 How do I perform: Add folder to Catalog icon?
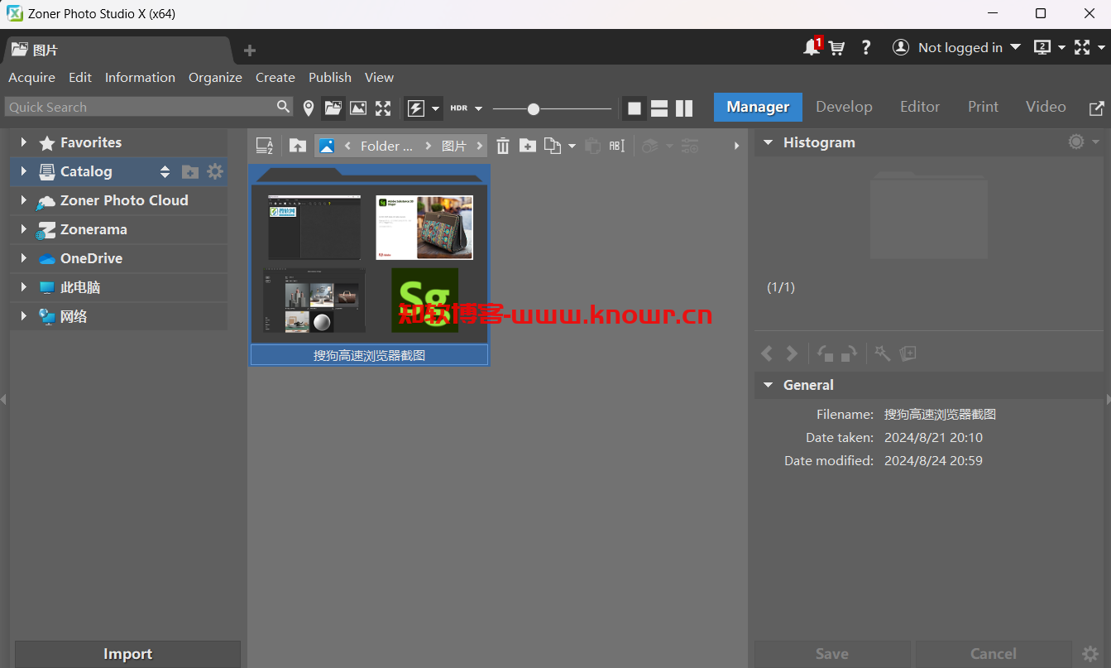[x=190, y=171]
